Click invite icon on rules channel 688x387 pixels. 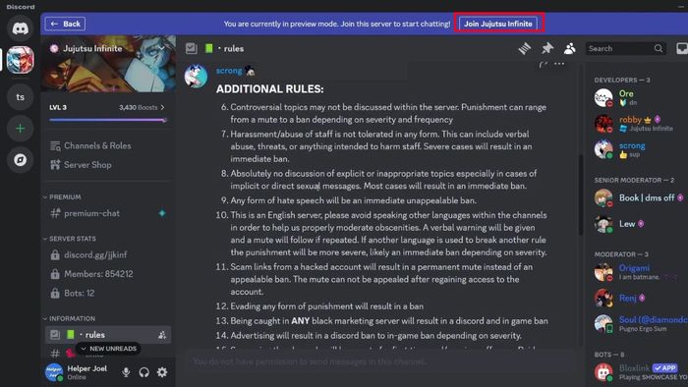click(x=162, y=335)
